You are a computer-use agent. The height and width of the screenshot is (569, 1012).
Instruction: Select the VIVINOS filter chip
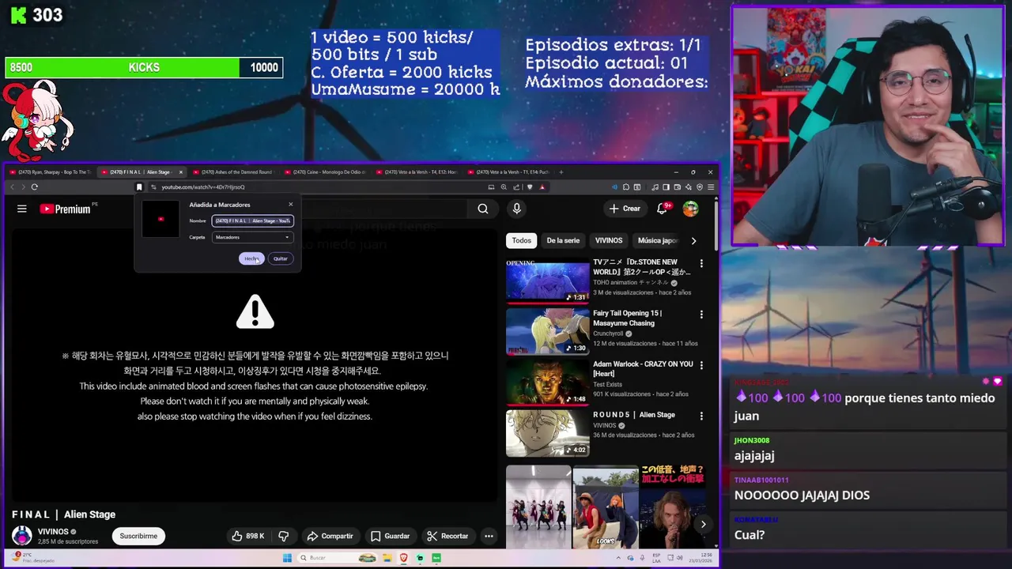609,240
